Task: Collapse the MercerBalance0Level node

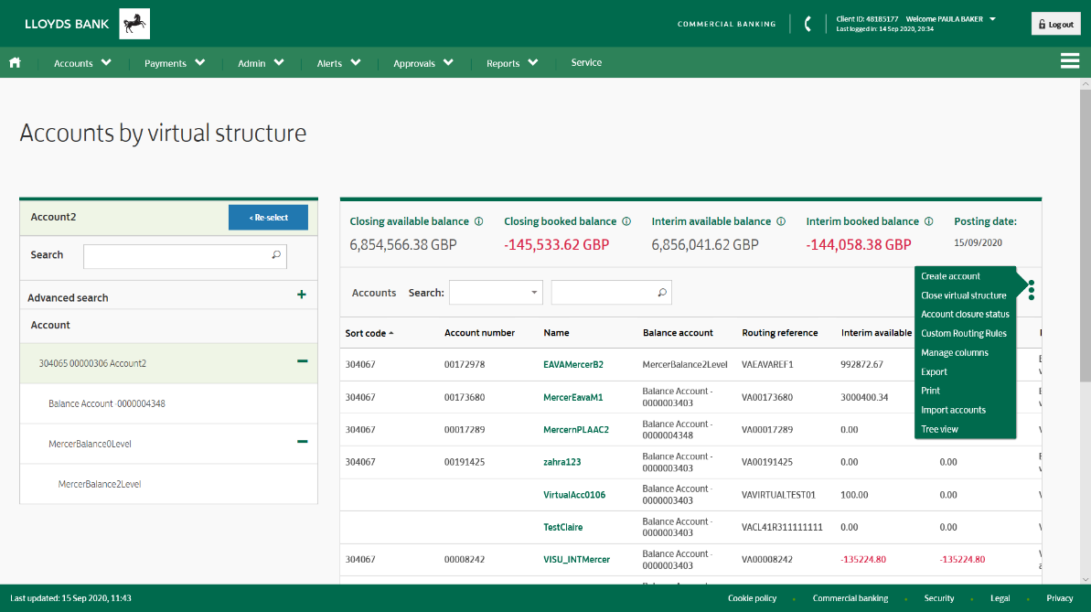Action: click(x=302, y=442)
